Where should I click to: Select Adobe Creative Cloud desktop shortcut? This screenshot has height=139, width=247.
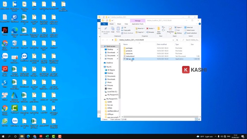pyautogui.click(x=5, y=71)
